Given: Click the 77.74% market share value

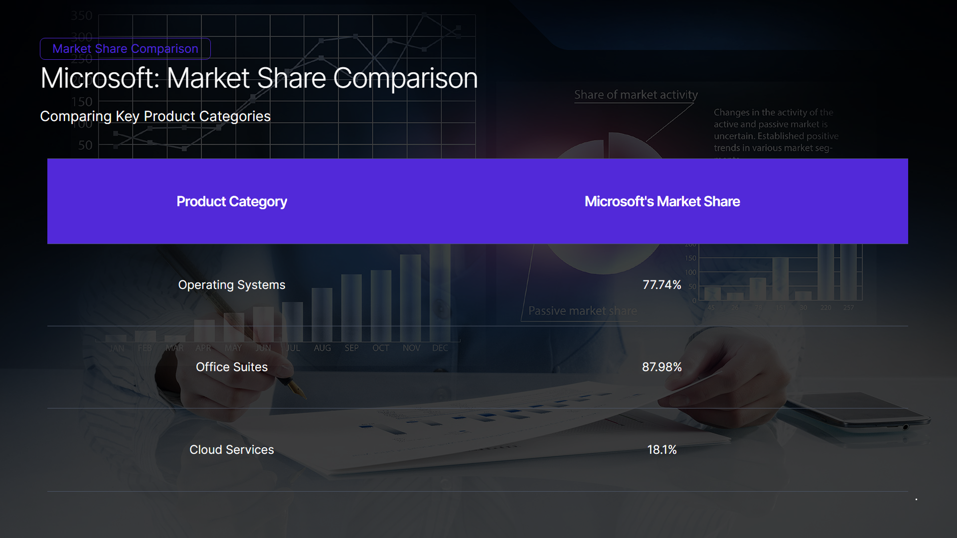Looking at the screenshot, I should point(661,285).
